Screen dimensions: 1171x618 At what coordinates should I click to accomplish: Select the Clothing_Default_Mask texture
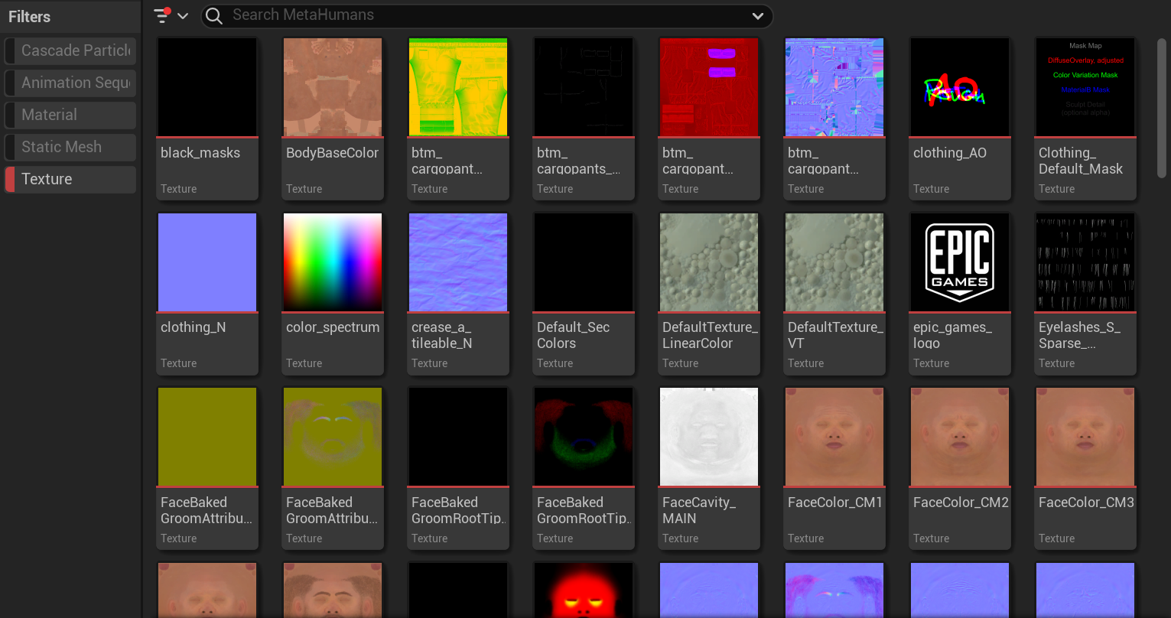pos(1085,119)
